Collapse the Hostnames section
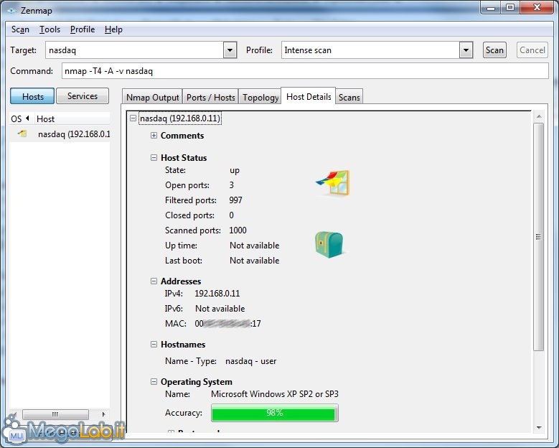This screenshot has height=448, width=559. (154, 344)
